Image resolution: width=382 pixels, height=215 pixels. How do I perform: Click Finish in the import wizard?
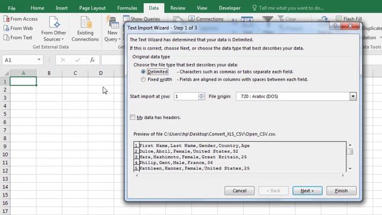coord(341,191)
